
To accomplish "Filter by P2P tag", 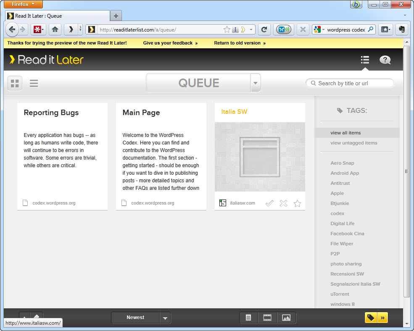I will pyautogui.click(x=335, y=254).
